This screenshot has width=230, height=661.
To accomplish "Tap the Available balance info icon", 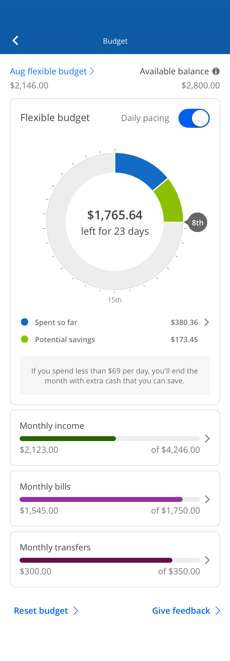I will pos(216,71).
